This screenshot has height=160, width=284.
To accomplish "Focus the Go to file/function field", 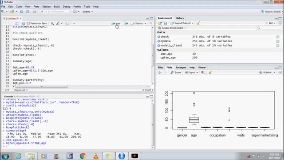I will point(54,12).
